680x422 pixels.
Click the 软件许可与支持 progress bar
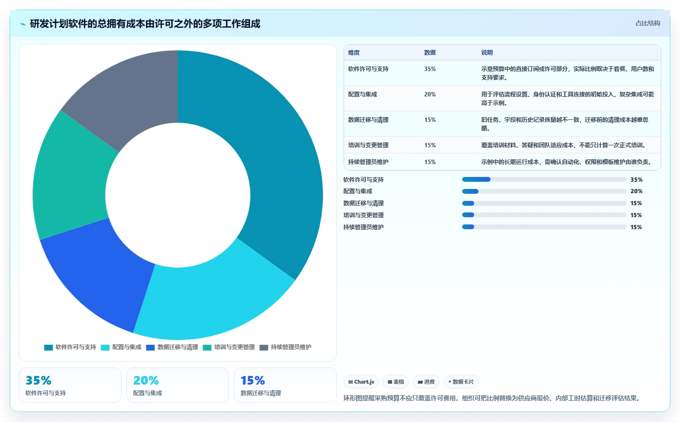[x=544, y=179]
